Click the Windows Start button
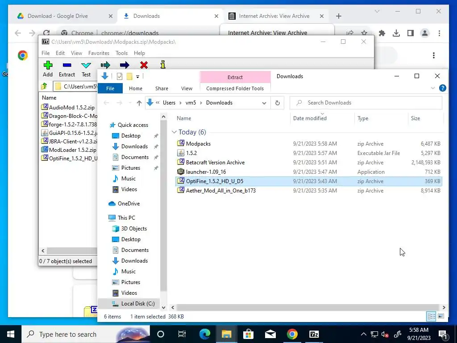 coord(11,334)
